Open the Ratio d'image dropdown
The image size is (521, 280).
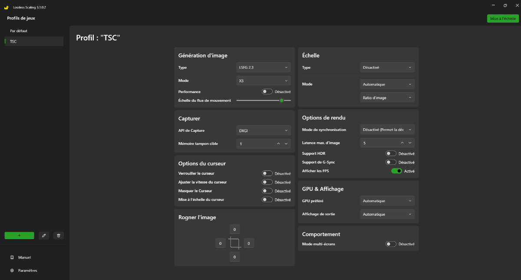pos(387,98)
